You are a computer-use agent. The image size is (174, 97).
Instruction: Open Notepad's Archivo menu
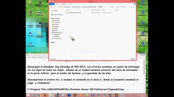(29, 57)
